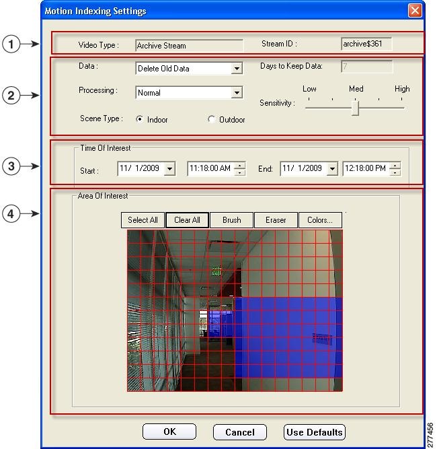Click the High mark on the sensitivity track
Image resolution: width=437 pixels, height=449 pixels.
coord(401,99)
